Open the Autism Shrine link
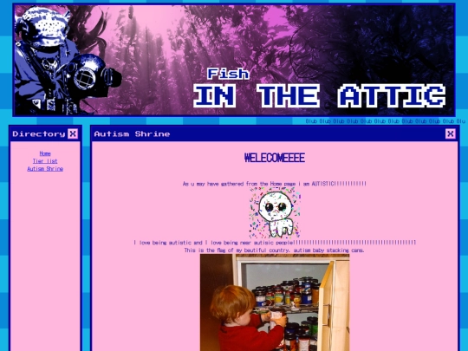The image size is (468, 351). coord(45,169)
